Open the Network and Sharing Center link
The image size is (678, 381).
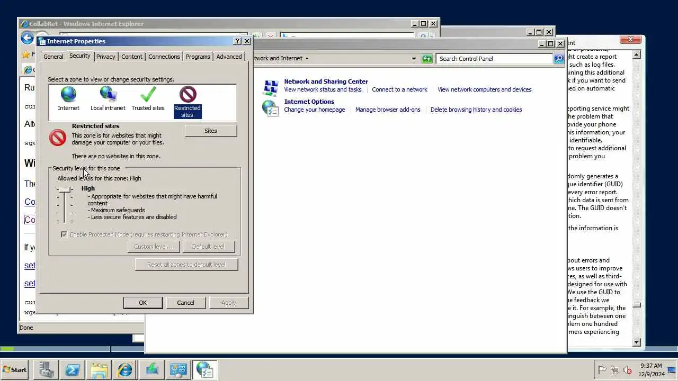click(326, 81)
